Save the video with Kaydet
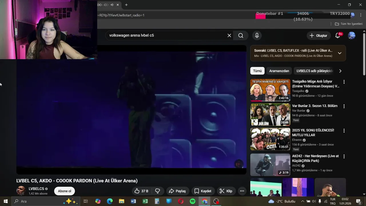Viewport: 366px width, 206px height. pyautogui.click(x=203, y=191)
